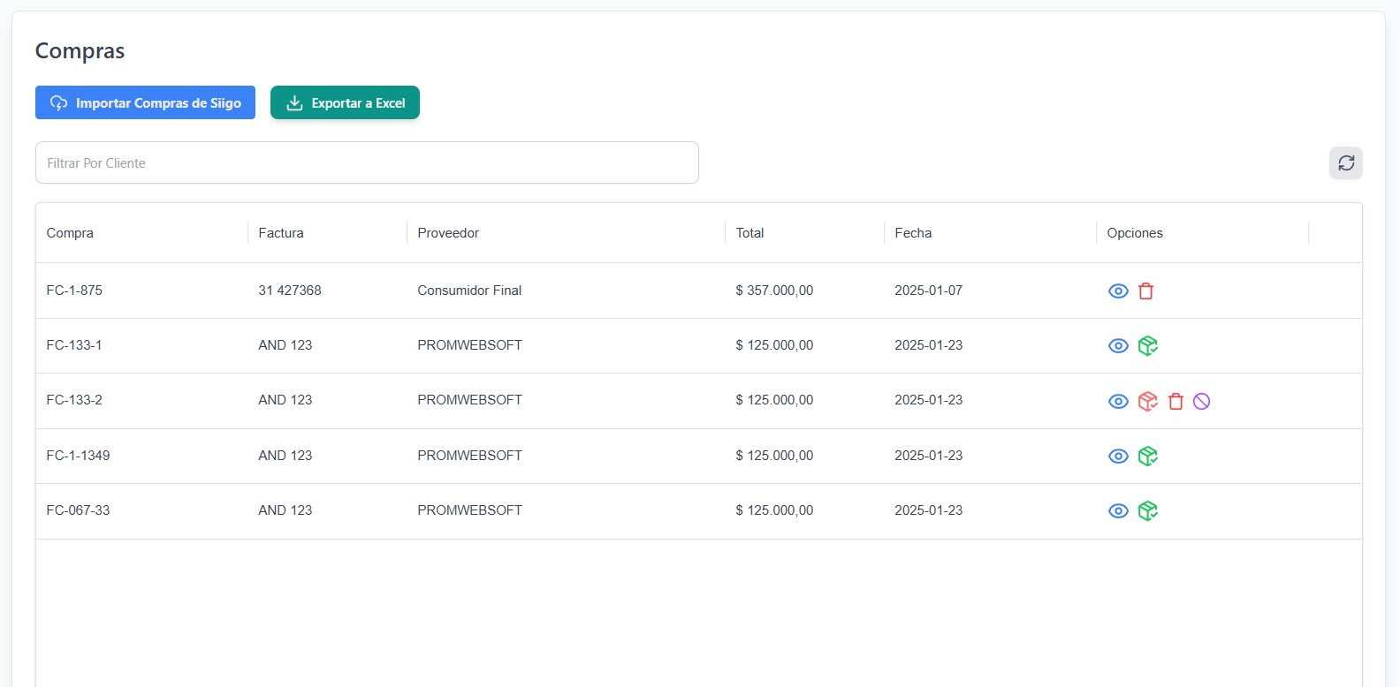Click green package icon for FC-1-1349
1400x687 pixels.
pyautogui.click(x=1148, y=457)
